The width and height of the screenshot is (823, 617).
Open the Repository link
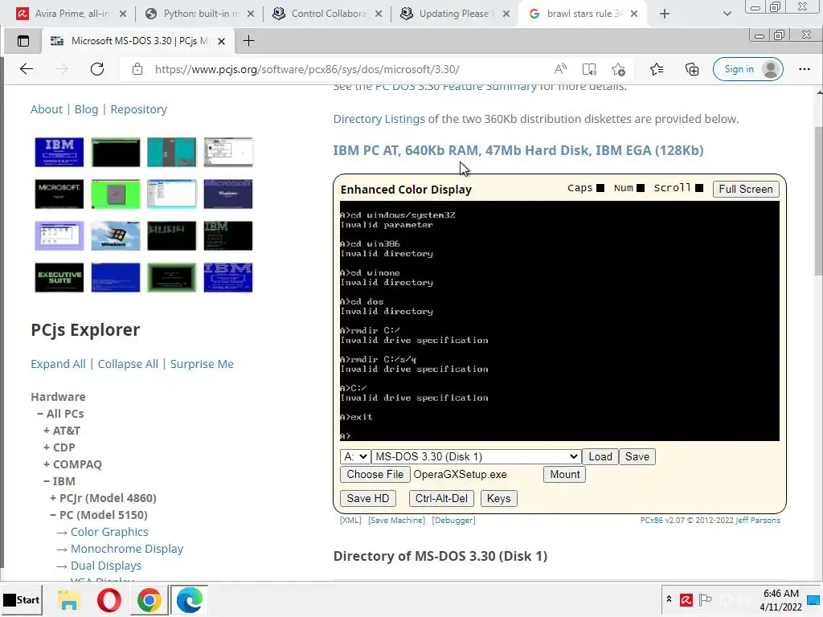pyautogui.click(x=138, y=109)
